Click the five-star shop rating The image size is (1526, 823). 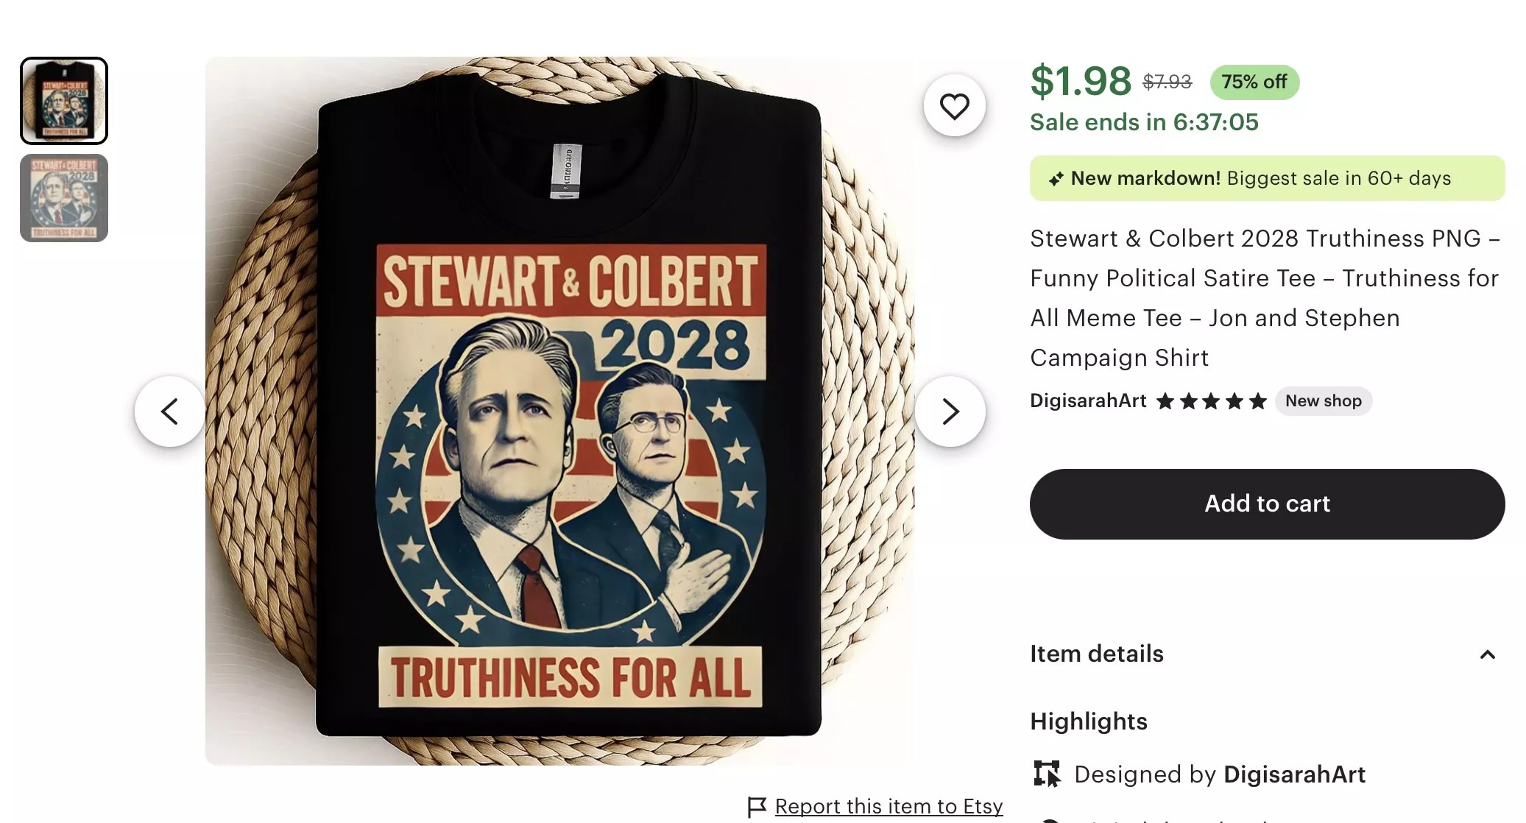[1211, 401]
